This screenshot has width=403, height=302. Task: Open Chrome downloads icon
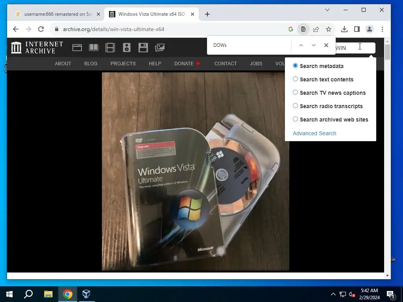tap(344, 29)
